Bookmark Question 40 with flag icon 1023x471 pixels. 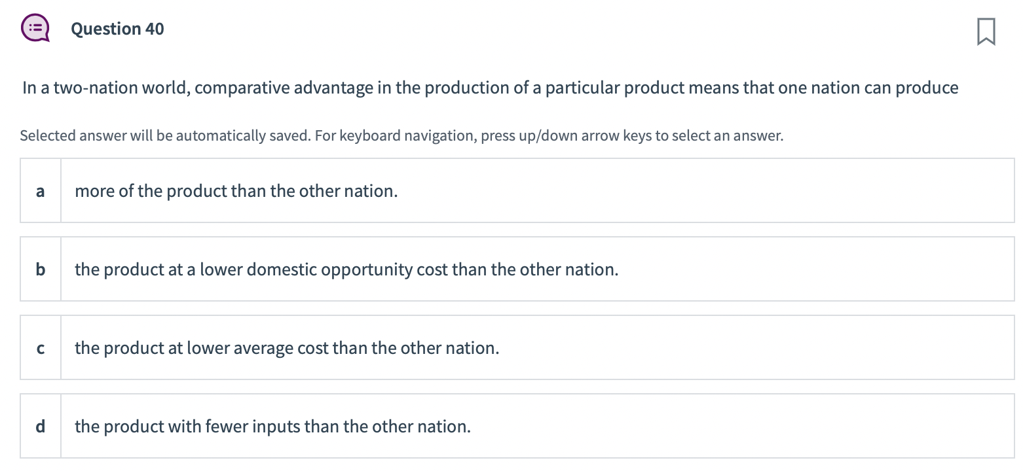[x=986, y=32]
